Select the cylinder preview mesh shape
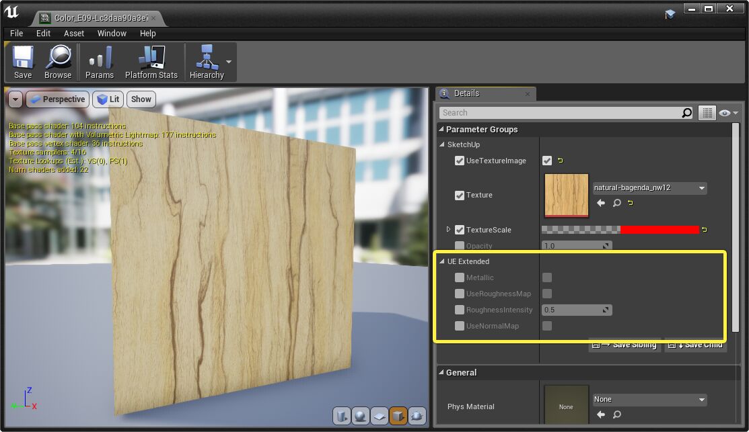Screen dimensions: 749x432 tap(342, 416)
